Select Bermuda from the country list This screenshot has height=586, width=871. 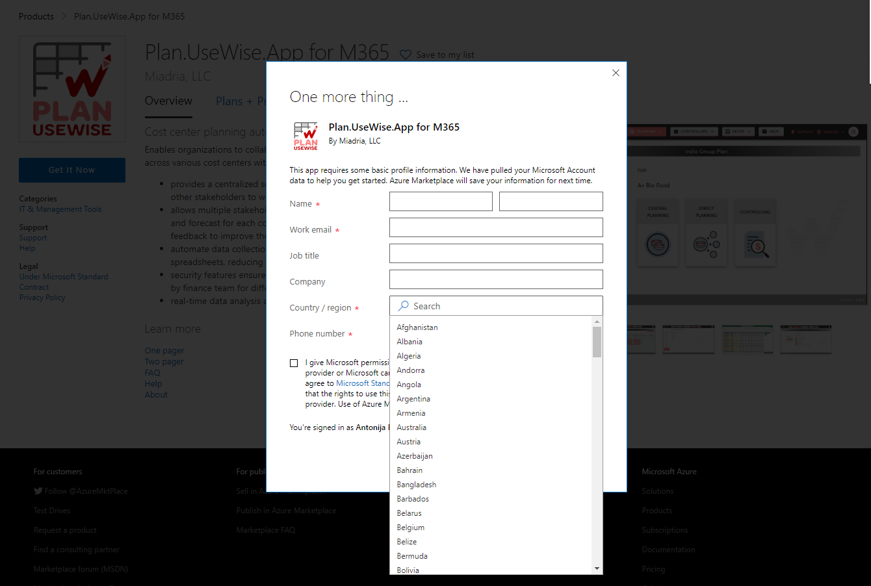point(491,556)
